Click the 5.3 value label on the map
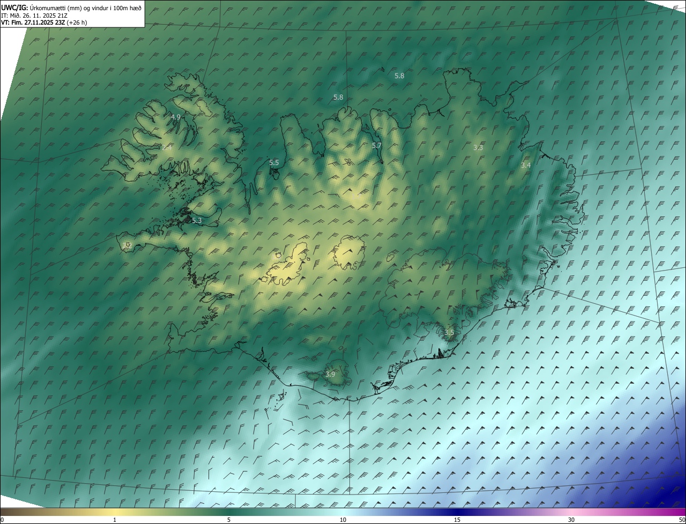The height and width of the screenshot is (524, 686). click(197, 221)
